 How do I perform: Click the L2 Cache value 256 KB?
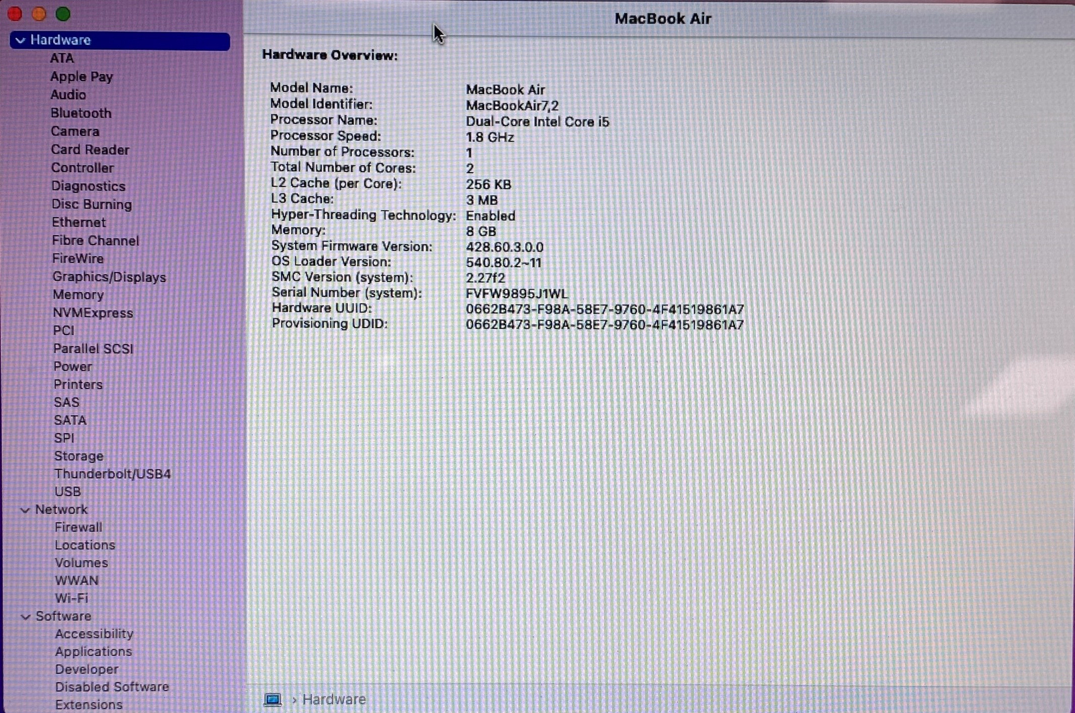tap(488, 185)
